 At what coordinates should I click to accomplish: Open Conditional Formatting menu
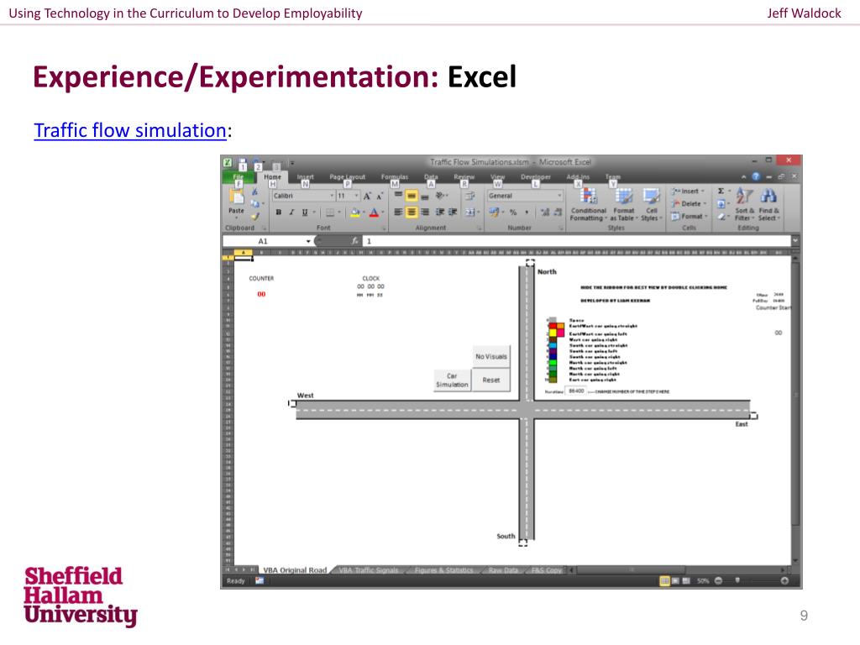click(x=588, y=205)
